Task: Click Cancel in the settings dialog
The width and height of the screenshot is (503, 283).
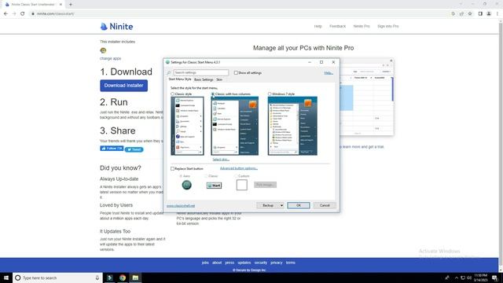Action: coord(325,205)
